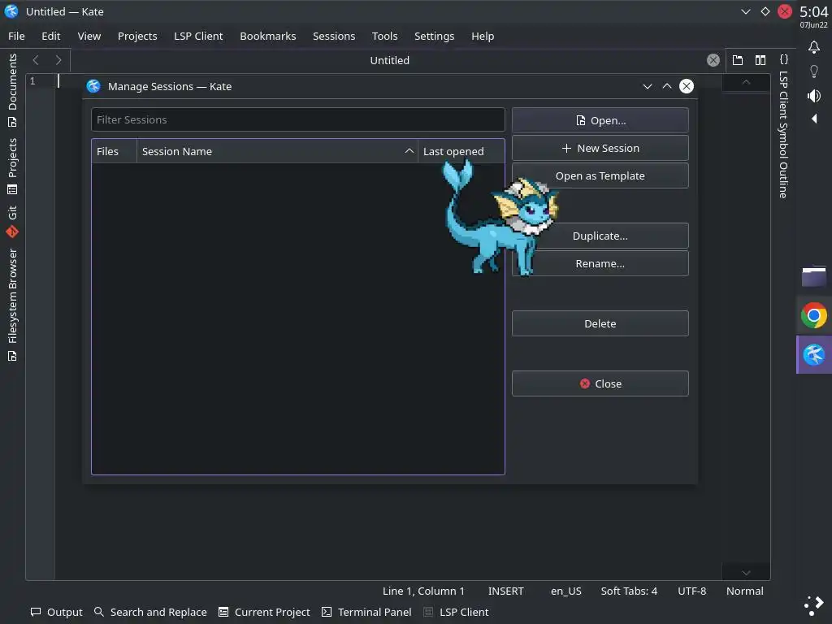Close the Untitled document tab

(x=713, y=60)
